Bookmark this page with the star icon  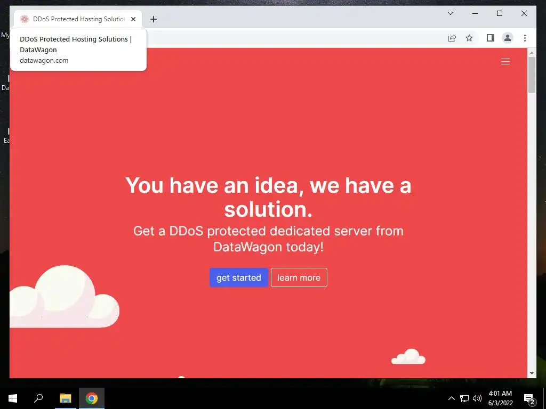click(469, 38)
